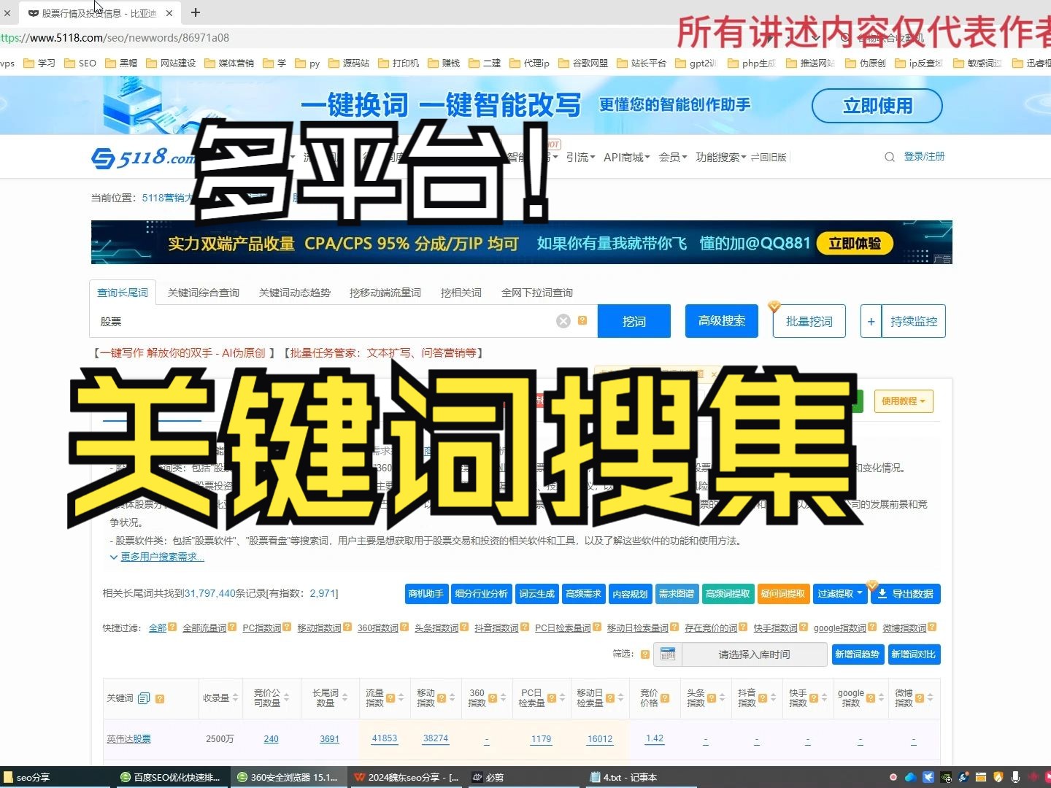Open the 请选择入库时间 date picker
This screenshot has width=1051, height=788.
pyautogui.click(x=754, y=654)
